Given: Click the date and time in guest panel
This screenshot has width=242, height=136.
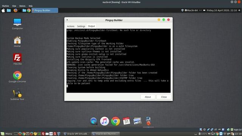Looking at the screenshot, I should 222,10.
